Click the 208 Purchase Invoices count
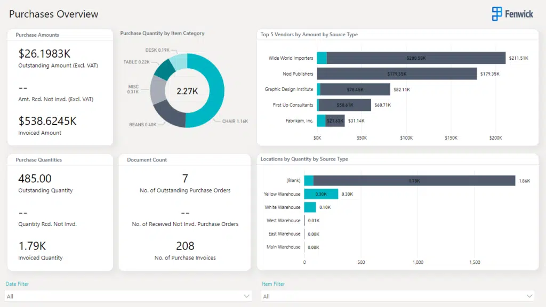The height and width of the screenshot is (307, 546). point(185,246)
